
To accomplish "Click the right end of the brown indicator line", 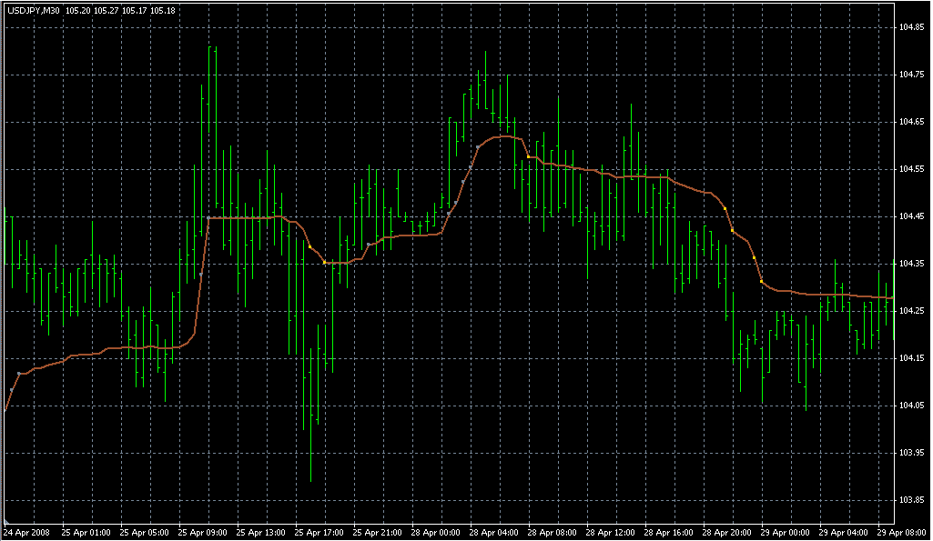I will click(x=892, y=297).
